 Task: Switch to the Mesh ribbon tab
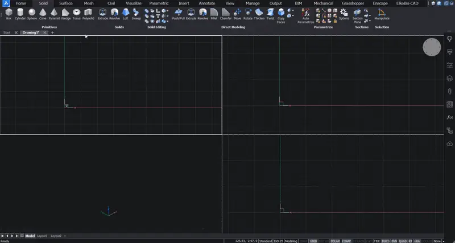tap(89, 3)
